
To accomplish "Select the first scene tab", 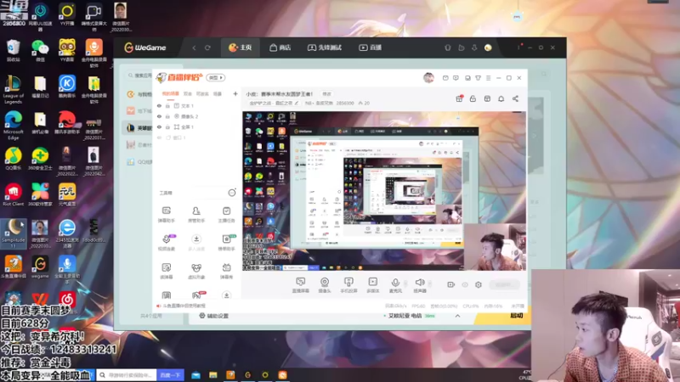I will [x=171, y=93].
